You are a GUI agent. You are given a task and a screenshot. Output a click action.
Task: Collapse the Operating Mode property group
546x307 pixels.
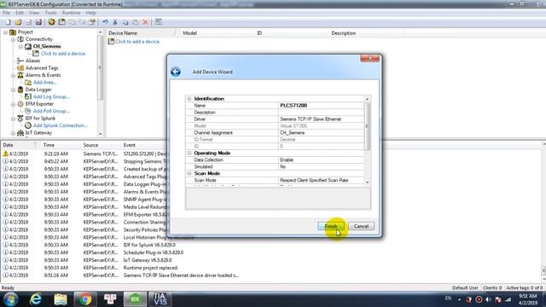[x=189, y=153]
